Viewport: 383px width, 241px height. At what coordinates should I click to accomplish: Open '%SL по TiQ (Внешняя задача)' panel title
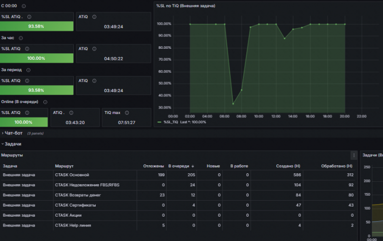pos(186,6)
